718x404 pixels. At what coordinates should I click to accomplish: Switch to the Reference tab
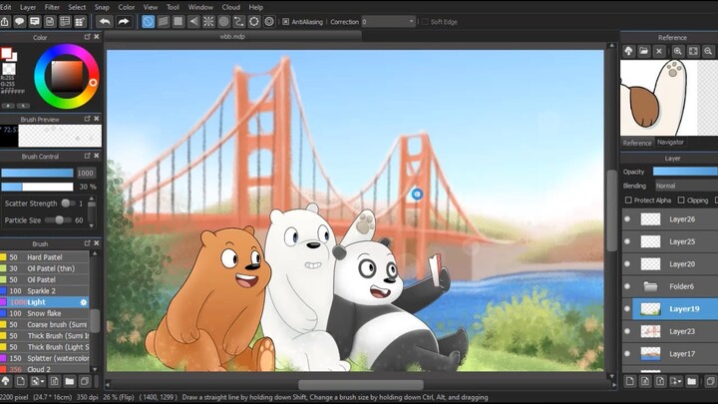pyautogui.click(x=637, y=143)
